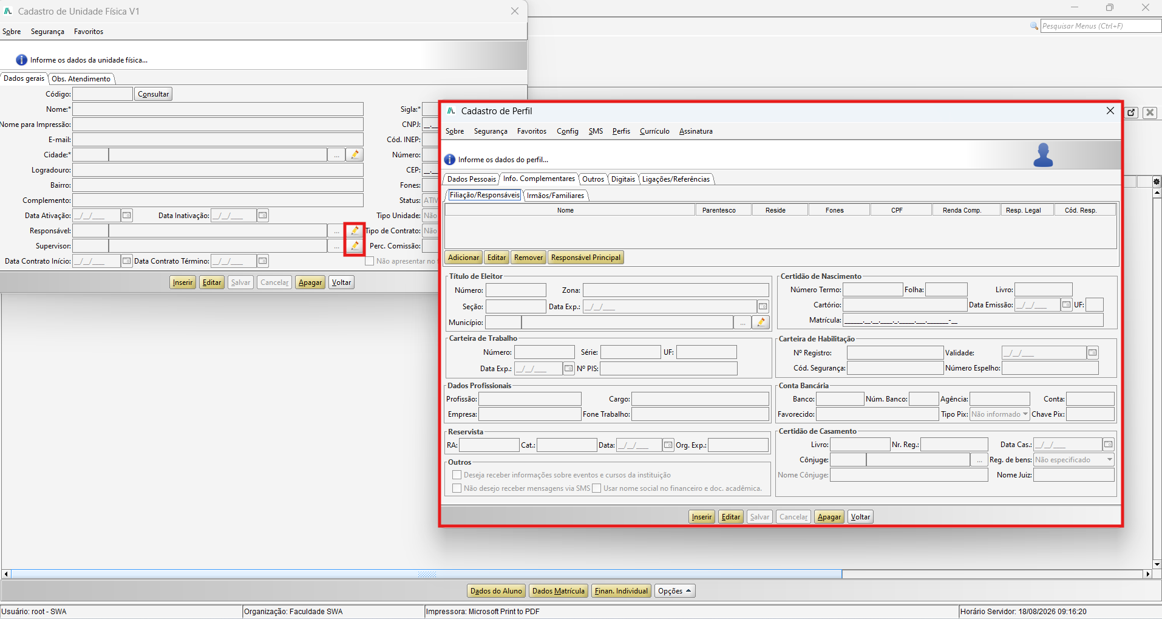Click the Cônjuge lookup ellipsis button
The width and height of the screenshot is (1162, 619).
pos(979,460)
